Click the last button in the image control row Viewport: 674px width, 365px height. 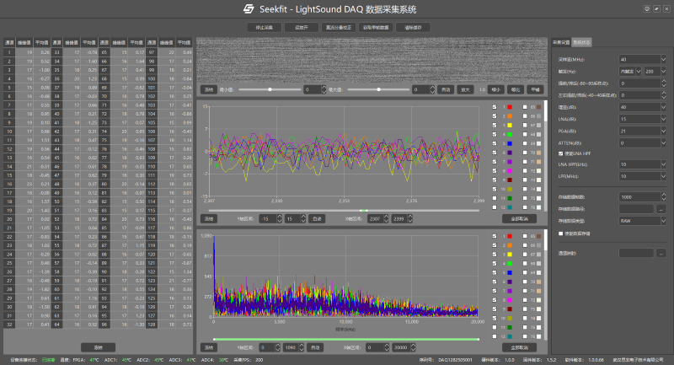click(535, 90)
